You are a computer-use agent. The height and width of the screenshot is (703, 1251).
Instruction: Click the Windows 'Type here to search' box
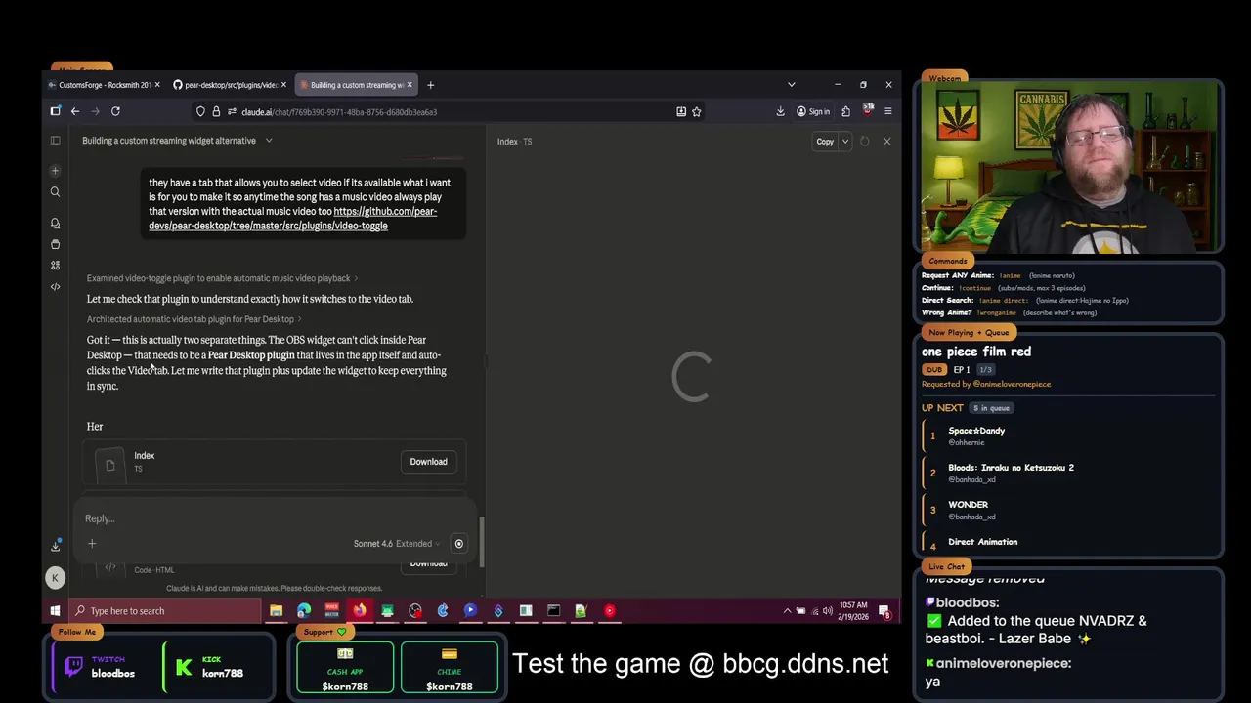166,611
